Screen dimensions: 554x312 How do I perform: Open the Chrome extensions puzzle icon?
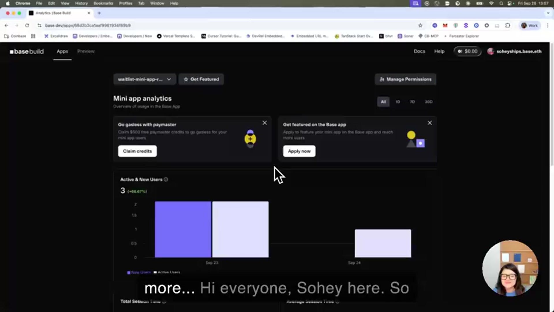[x=508, y=25]
